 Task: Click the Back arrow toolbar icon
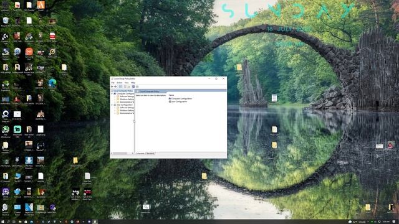click(x=112, y=86)
